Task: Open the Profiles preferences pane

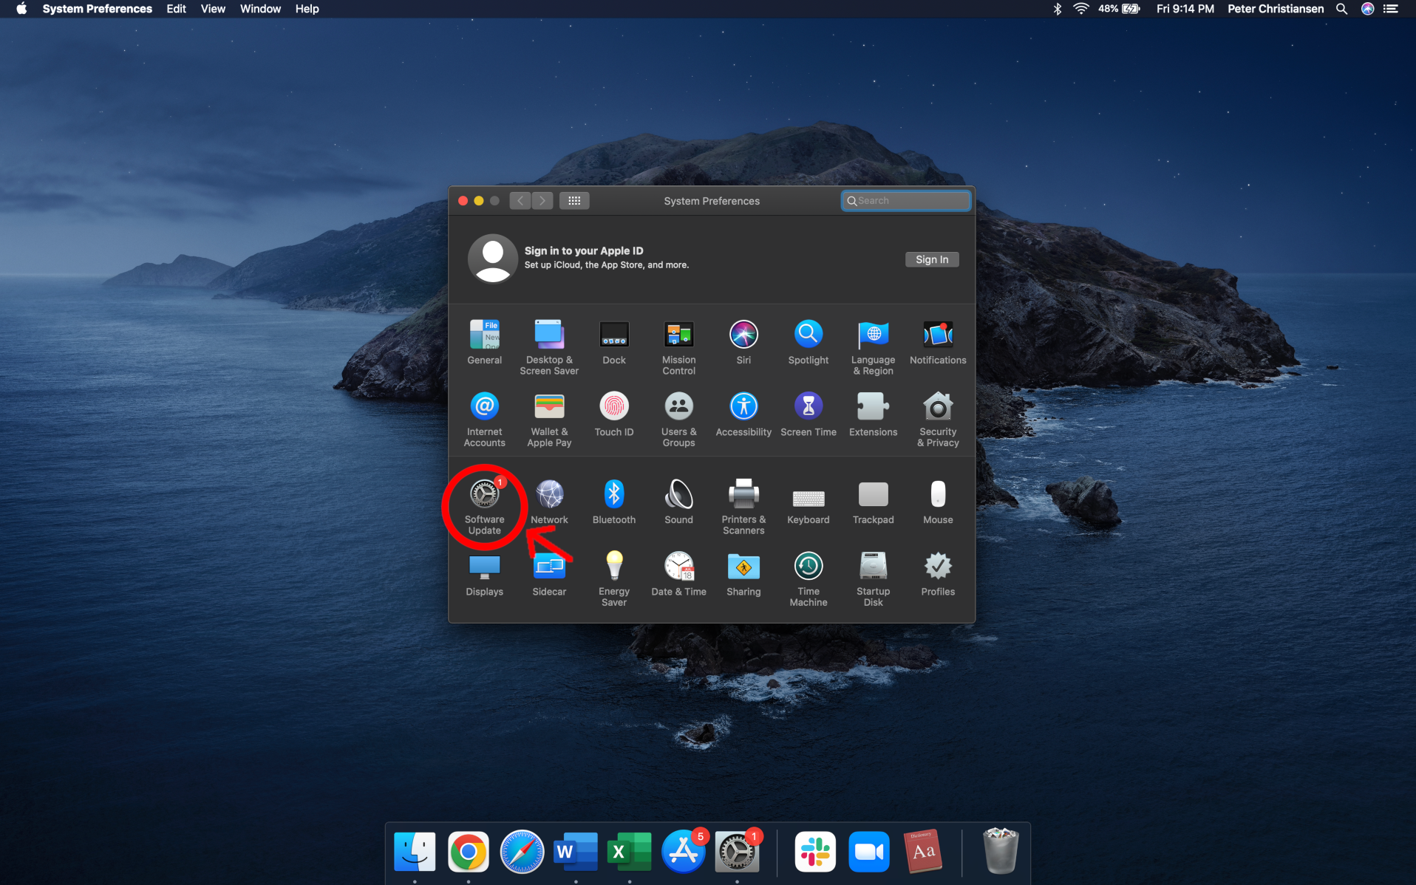Action: pos(938,573)
